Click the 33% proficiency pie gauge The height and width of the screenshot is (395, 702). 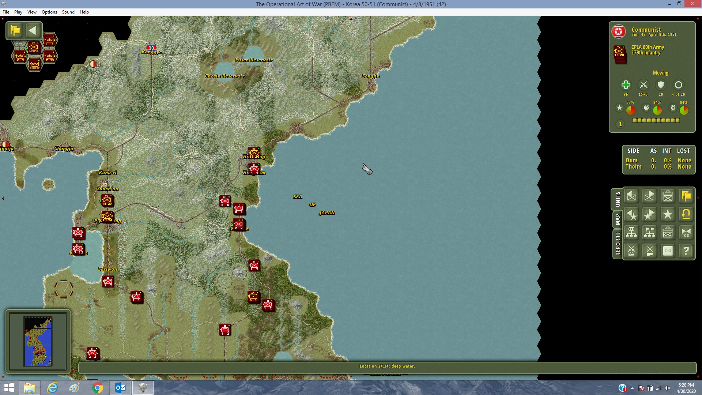[631, 110]
